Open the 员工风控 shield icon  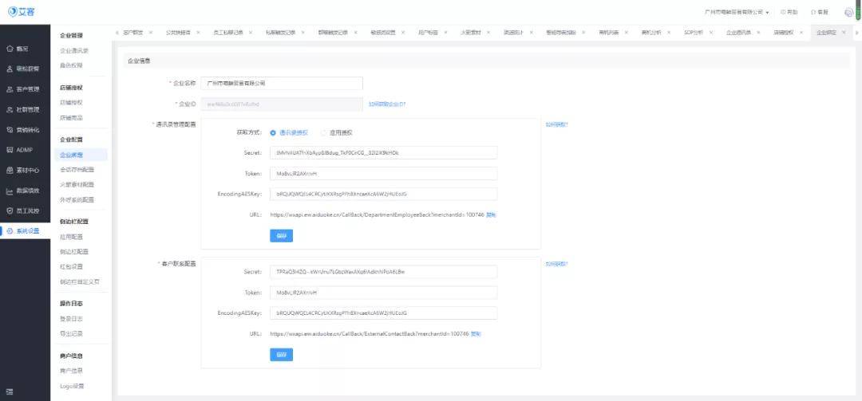pos(10,211)
